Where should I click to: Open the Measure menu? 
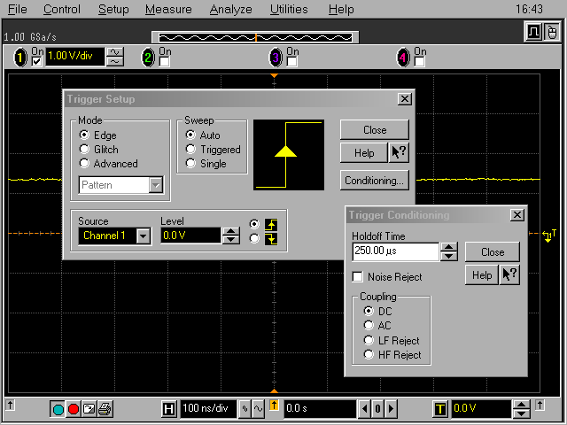[168, 10]
